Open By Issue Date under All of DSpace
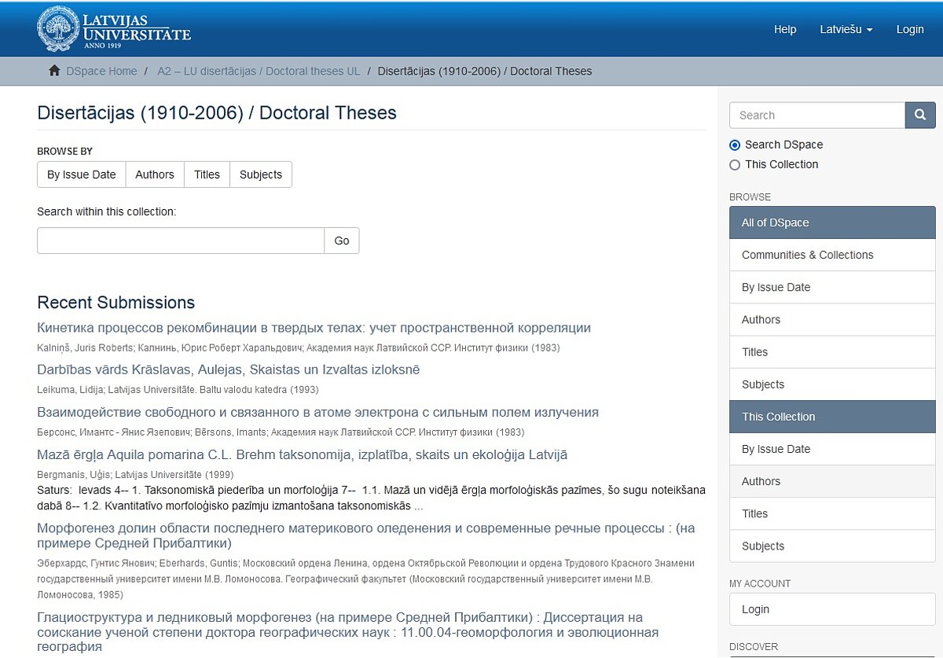Viewport: 943px width, 658px height. pos(832,287)
